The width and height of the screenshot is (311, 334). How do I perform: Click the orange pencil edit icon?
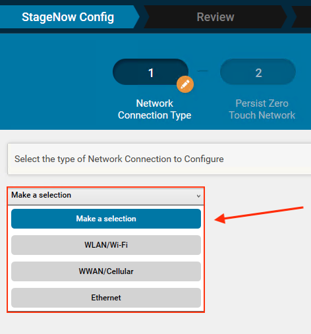(185, 84)
